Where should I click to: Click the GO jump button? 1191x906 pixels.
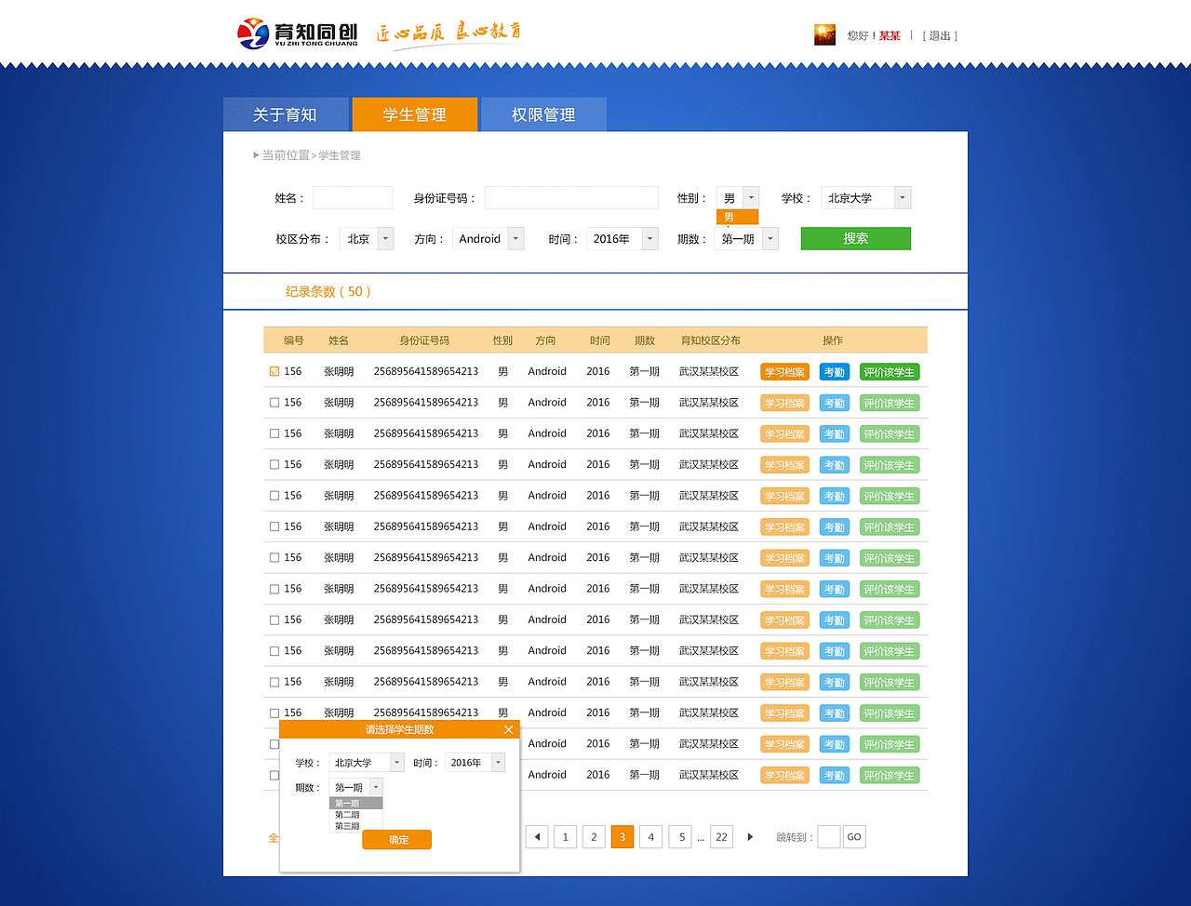click(854, 837)
